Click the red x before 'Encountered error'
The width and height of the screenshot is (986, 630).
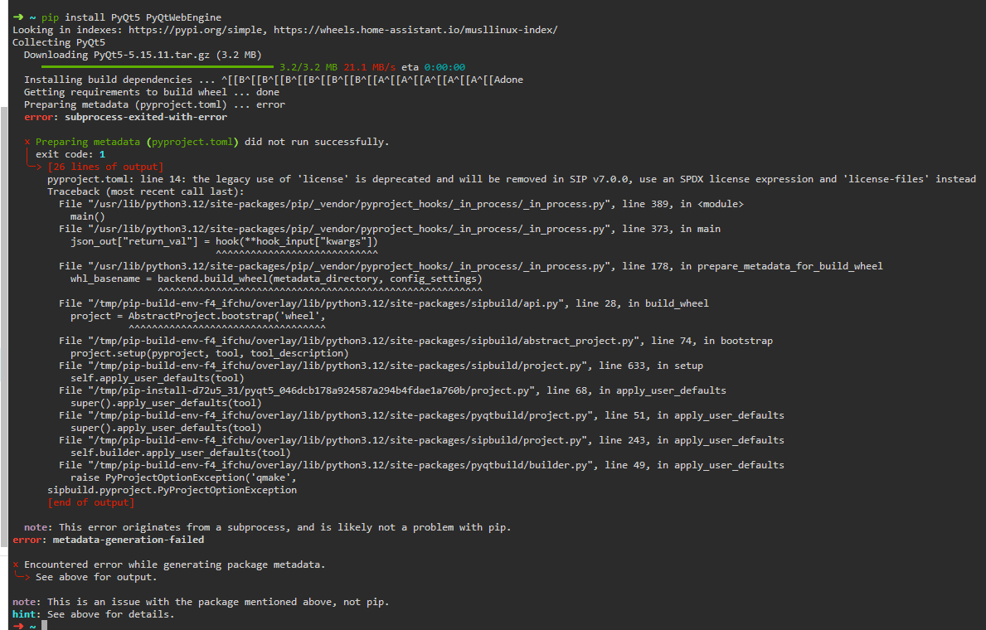coord(16,565)
